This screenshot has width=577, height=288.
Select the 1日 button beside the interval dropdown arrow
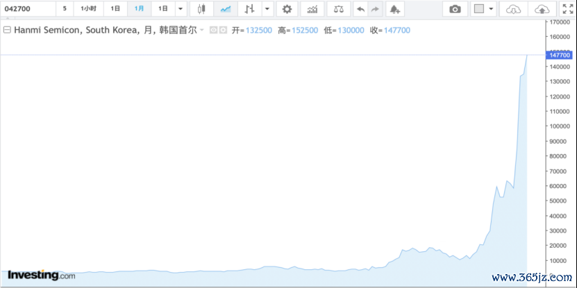163,9
